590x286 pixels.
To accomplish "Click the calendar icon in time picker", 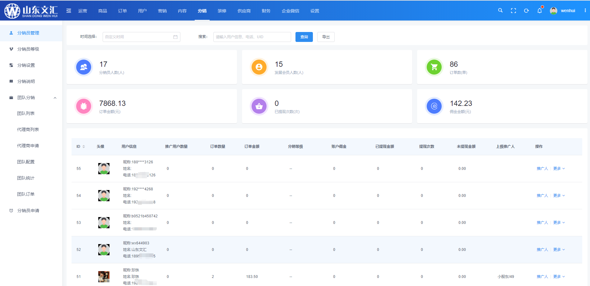I will click(x=175, y=37).
